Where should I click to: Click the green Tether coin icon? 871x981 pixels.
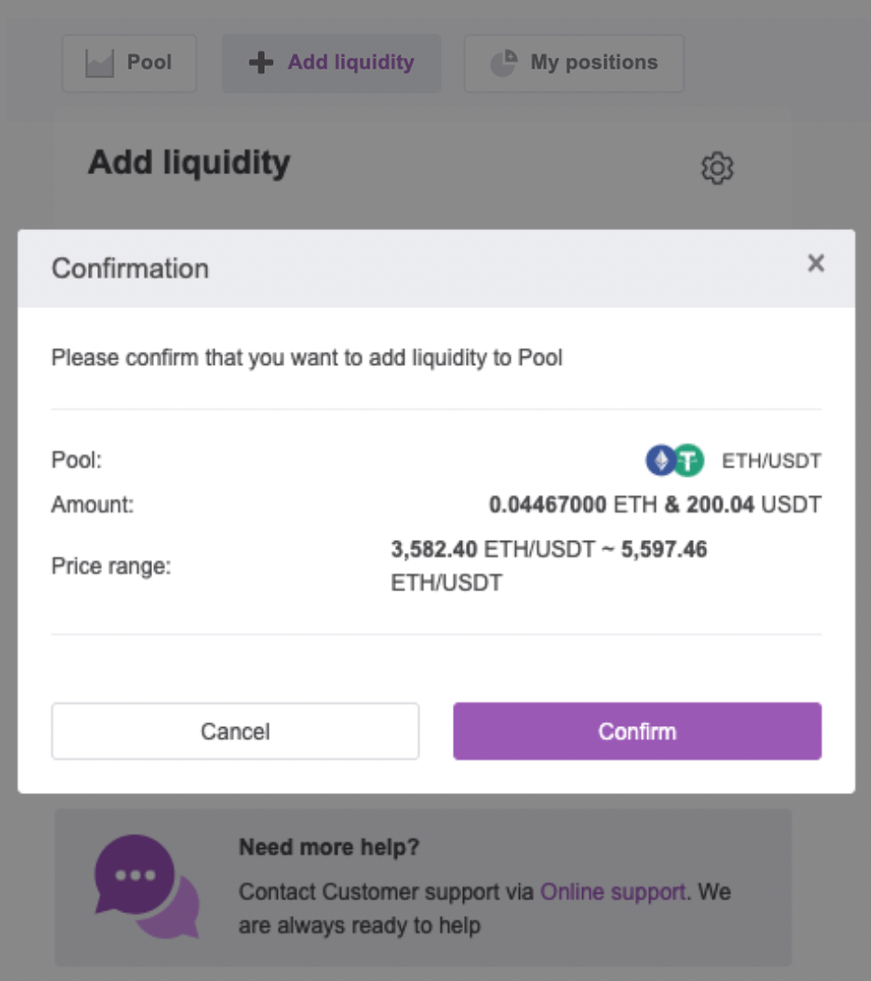(x=689, y=460)
